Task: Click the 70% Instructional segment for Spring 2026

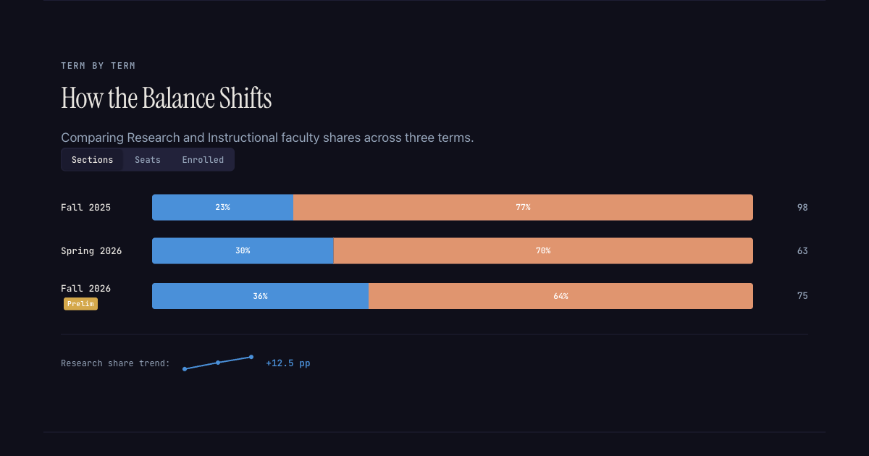Action: coord(543,250)
